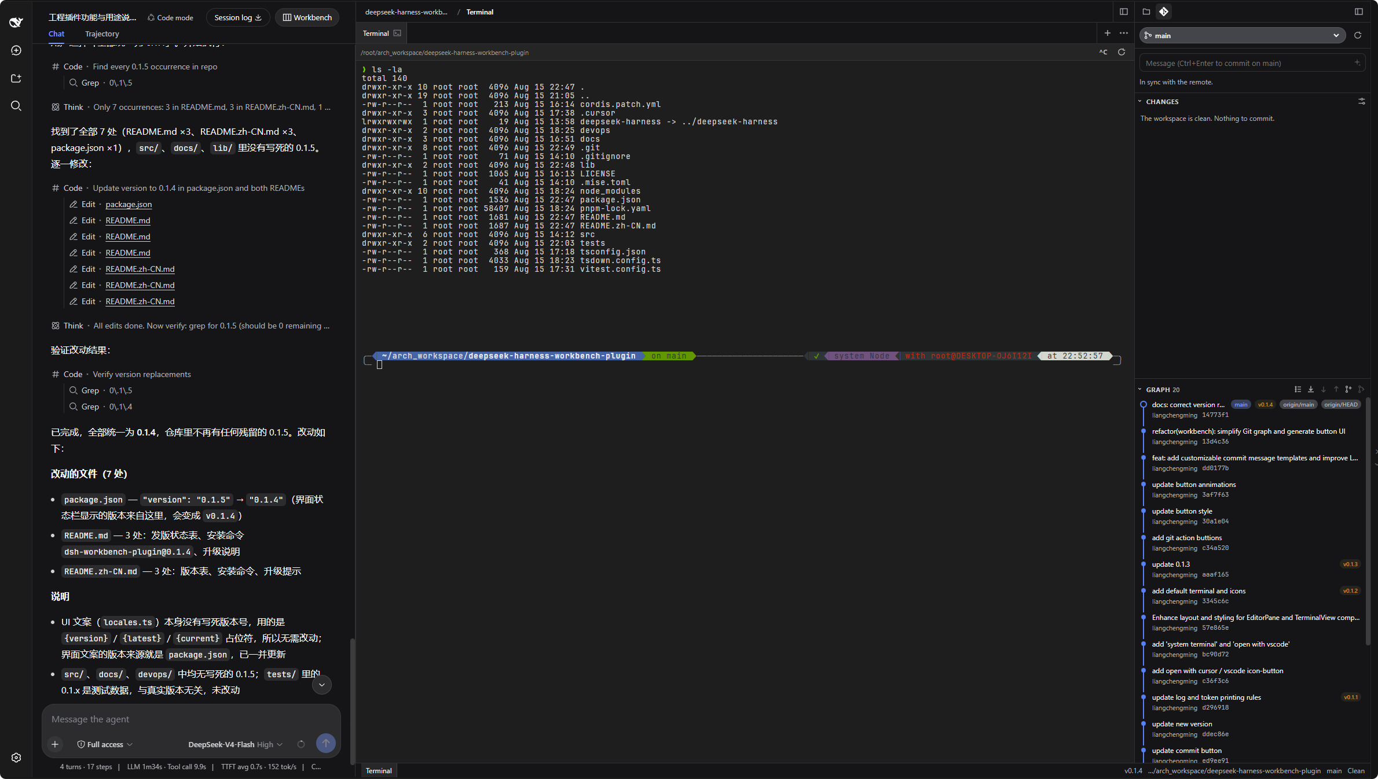Open the package.json edit link
1378x779 pixels.
(129, 204)
